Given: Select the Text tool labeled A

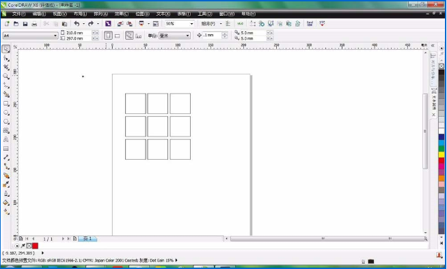Looking at the screenshot, I should click(x=5, y=139).
